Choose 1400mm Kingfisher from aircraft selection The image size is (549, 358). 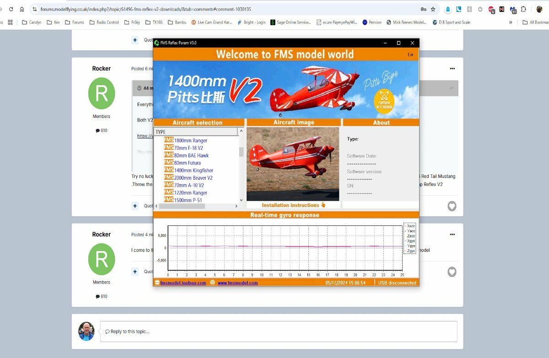tap(193, 170)
